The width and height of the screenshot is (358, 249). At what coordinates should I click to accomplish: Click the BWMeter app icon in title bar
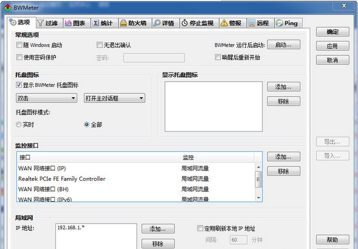tap(8, 8)
